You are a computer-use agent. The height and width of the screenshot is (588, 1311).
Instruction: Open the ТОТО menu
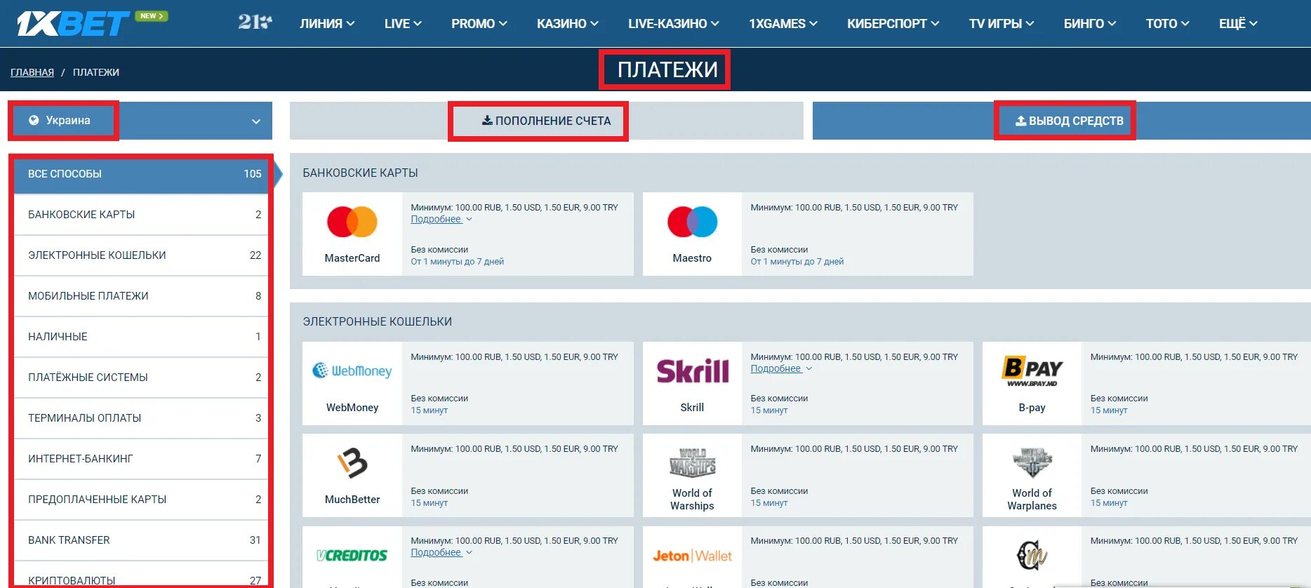(1168, 24)
